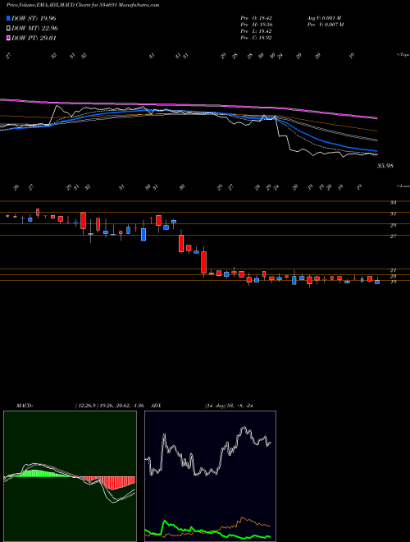Click the 'Pre L: 18.42' value
The height and width of the screenshot is (542, 410).
coord(257,31)
